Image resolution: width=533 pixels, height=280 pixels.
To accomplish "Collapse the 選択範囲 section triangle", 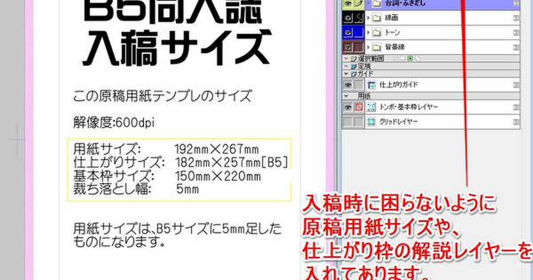I will point(346,58).
